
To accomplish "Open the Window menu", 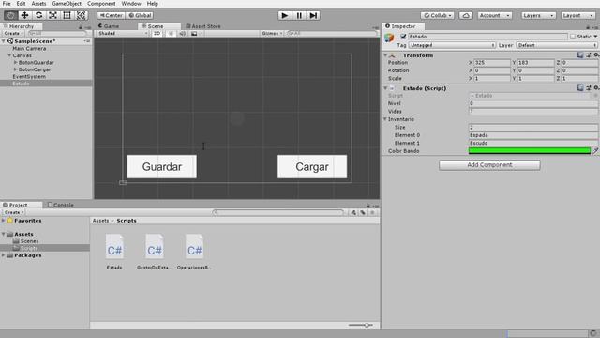I will point(131,4).
